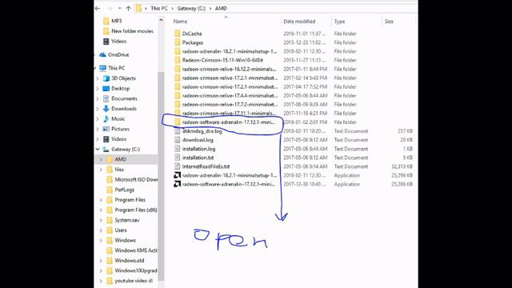Select 'radeon-software-adrenalin-17.12.1-mini...' folder

(x=228, y=122)
